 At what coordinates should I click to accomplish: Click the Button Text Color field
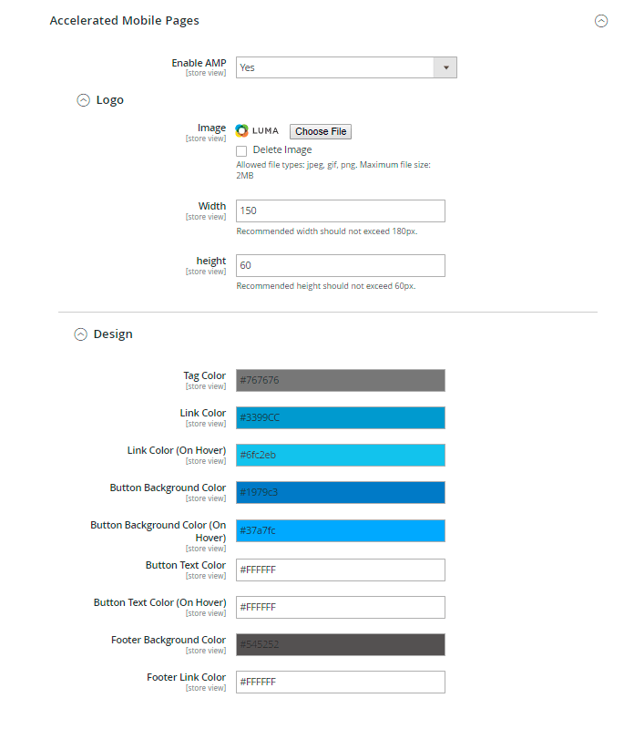340,570
